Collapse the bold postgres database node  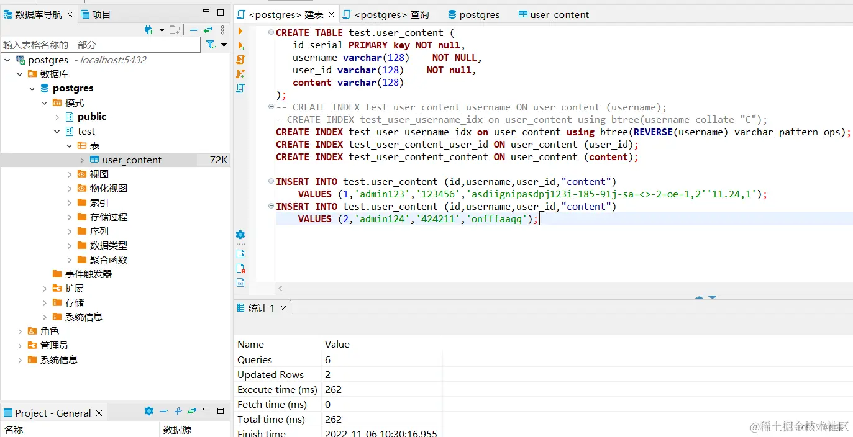[32, 89]
